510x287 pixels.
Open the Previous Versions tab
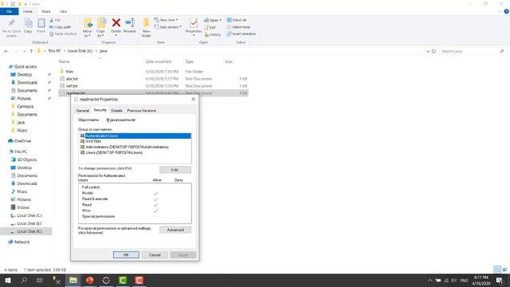pyautogui.click(x=142, y=111)
